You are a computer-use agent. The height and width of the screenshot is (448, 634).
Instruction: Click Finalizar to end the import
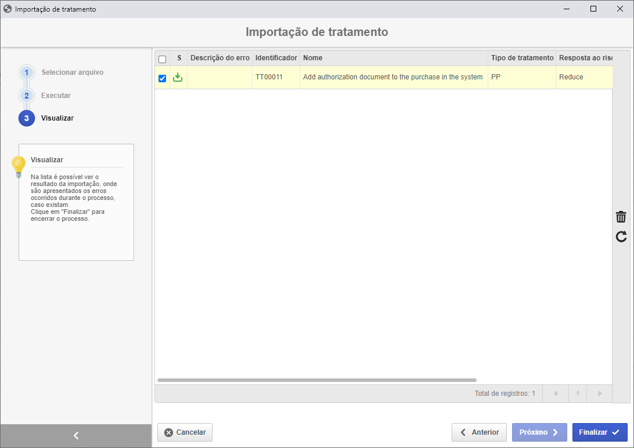(600, 432)
